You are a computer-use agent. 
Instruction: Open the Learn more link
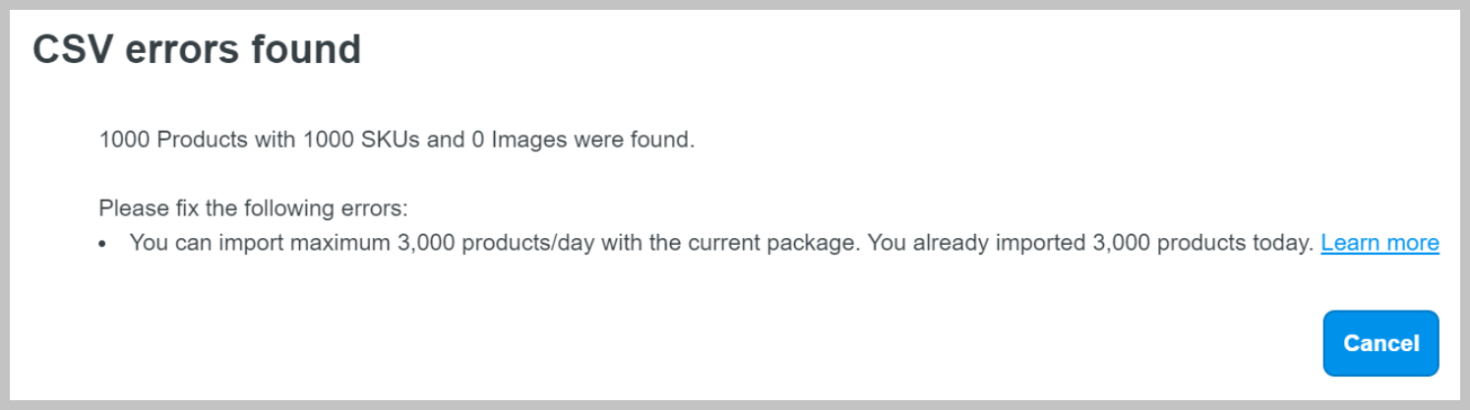click(1379, 243)
